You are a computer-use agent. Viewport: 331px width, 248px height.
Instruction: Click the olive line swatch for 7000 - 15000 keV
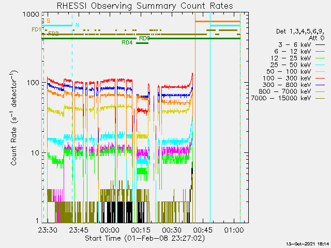pos(320,98)
